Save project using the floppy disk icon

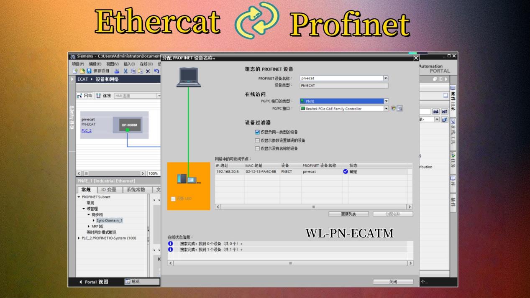[89, 71]
